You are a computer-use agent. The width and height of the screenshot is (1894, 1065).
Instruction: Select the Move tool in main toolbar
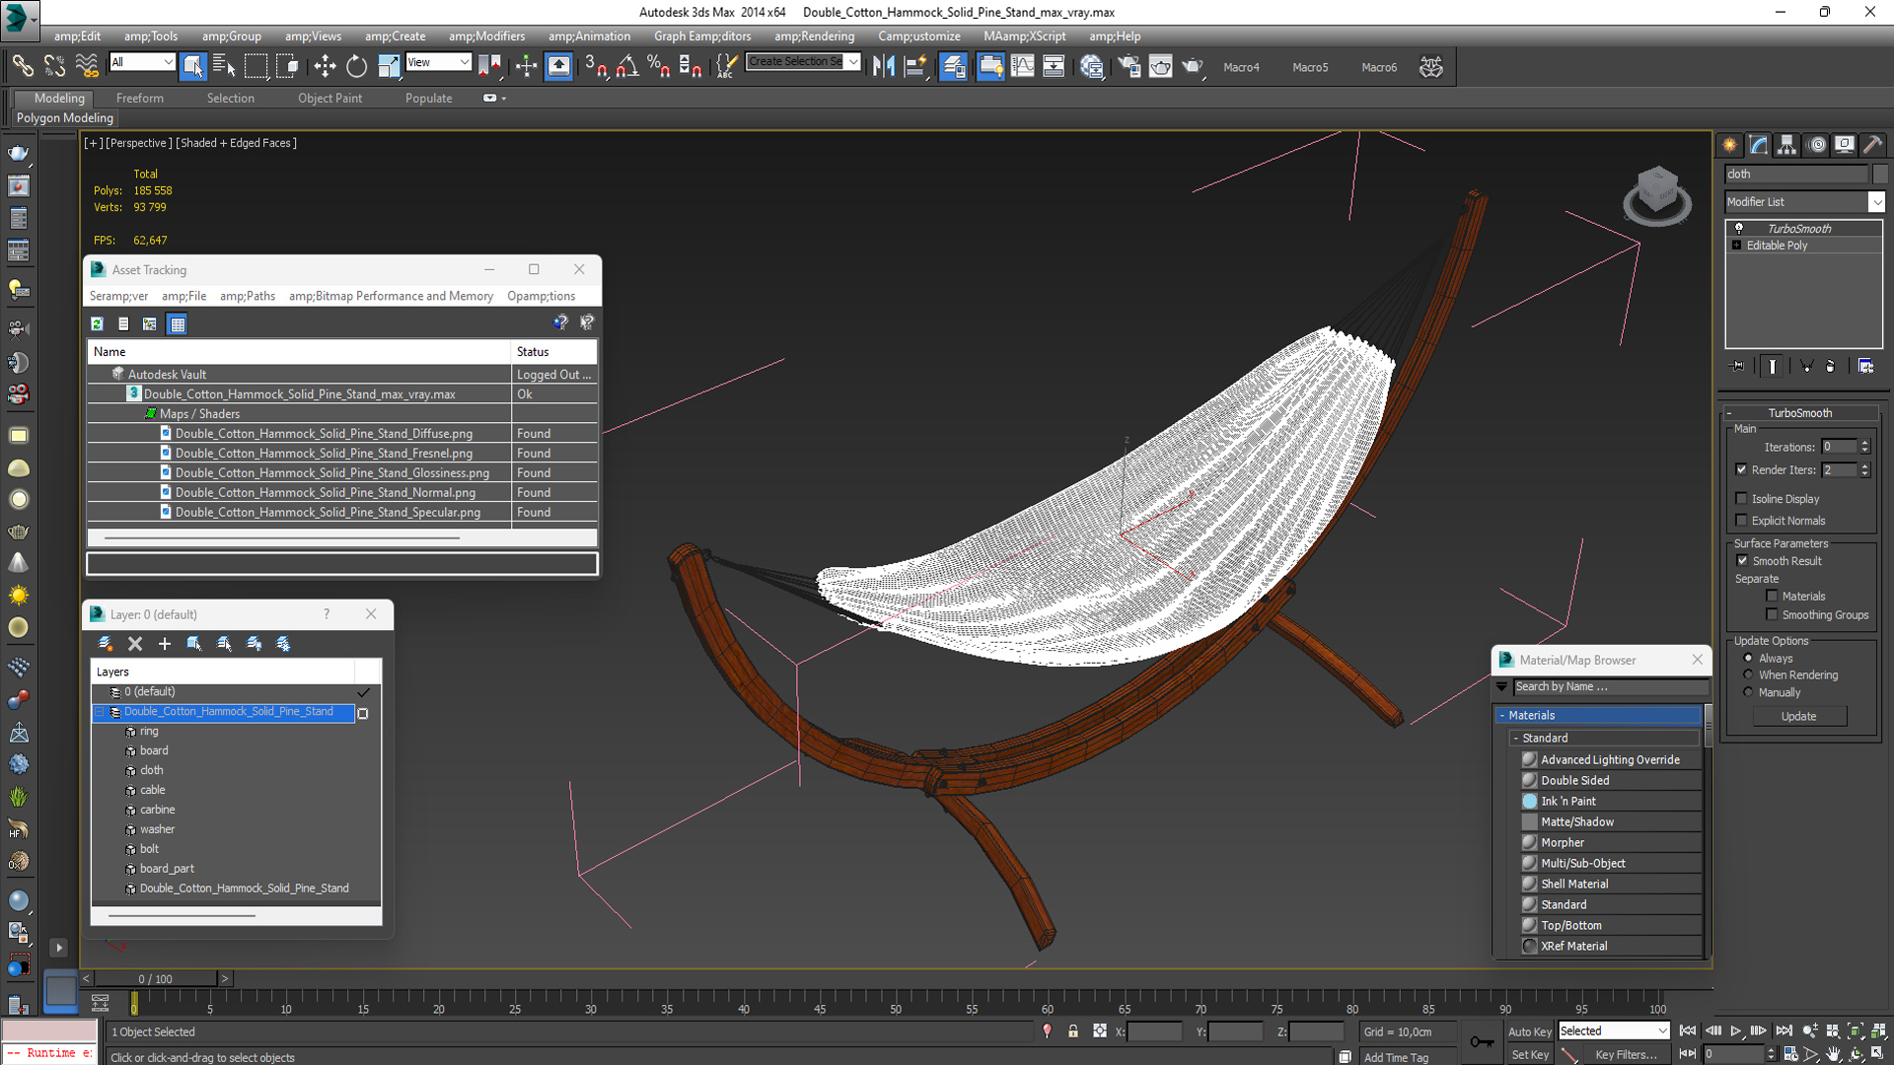pyautogui.click(x=325, y=66)
